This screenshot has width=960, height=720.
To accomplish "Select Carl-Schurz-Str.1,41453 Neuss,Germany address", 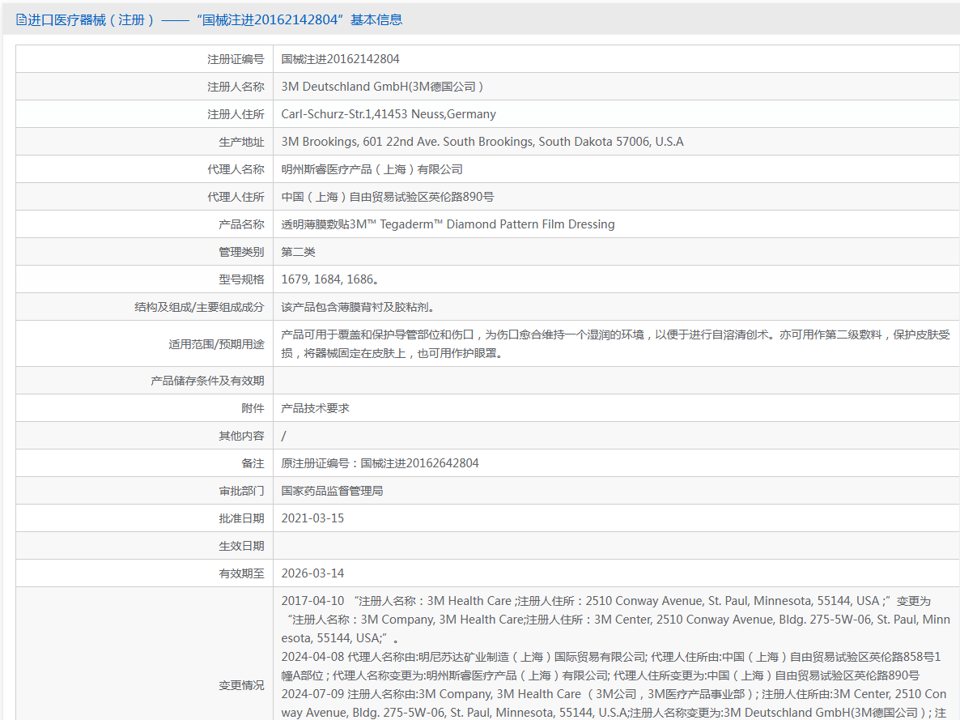I will click(389, 114).
